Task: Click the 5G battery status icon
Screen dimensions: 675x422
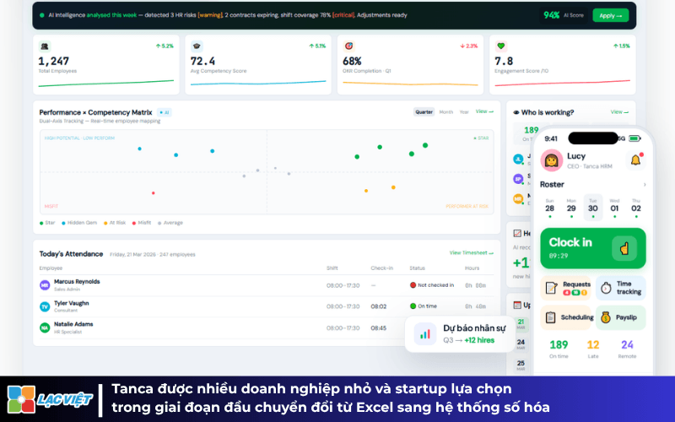Action: pos(635,138)
